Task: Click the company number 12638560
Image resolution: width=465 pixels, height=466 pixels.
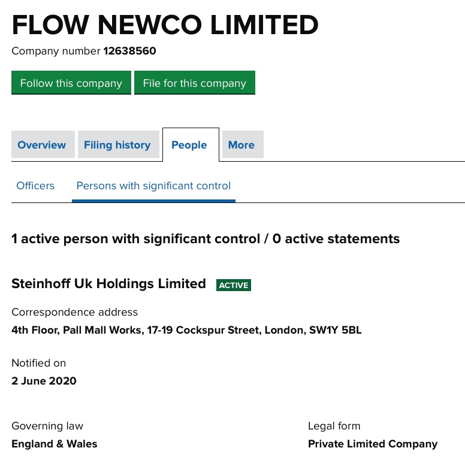Action: pos(129,51)
